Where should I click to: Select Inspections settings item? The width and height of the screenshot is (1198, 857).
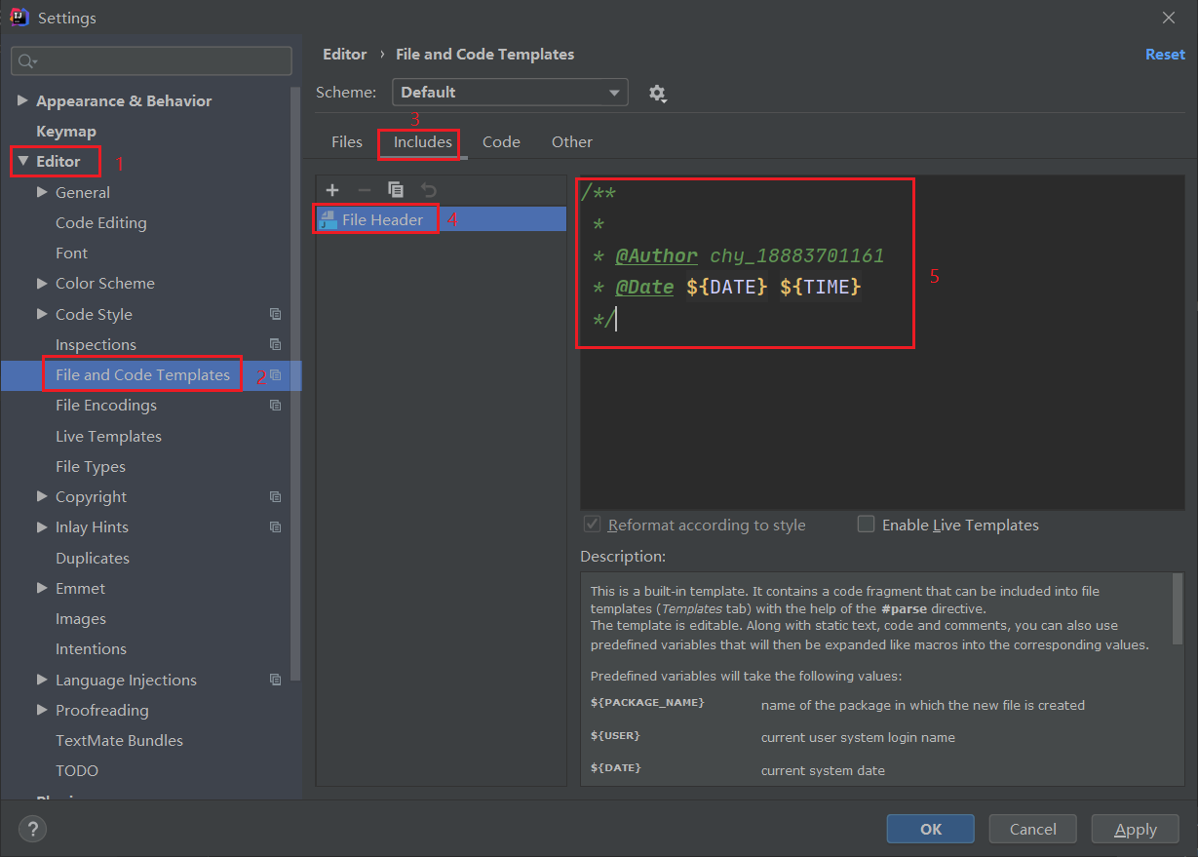(x=96, y=344)
